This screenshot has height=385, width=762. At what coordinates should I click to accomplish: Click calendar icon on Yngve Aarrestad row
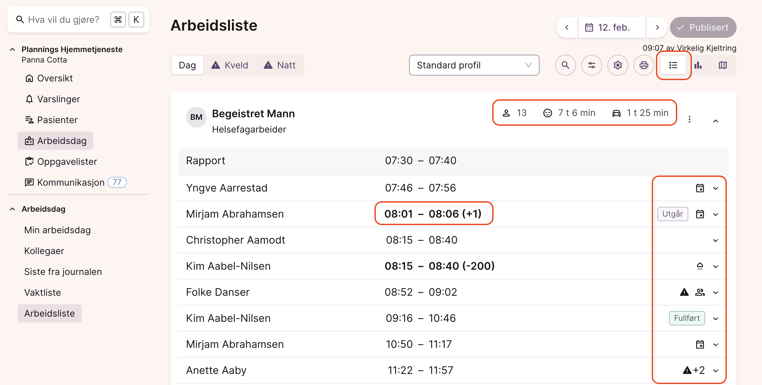700,188
